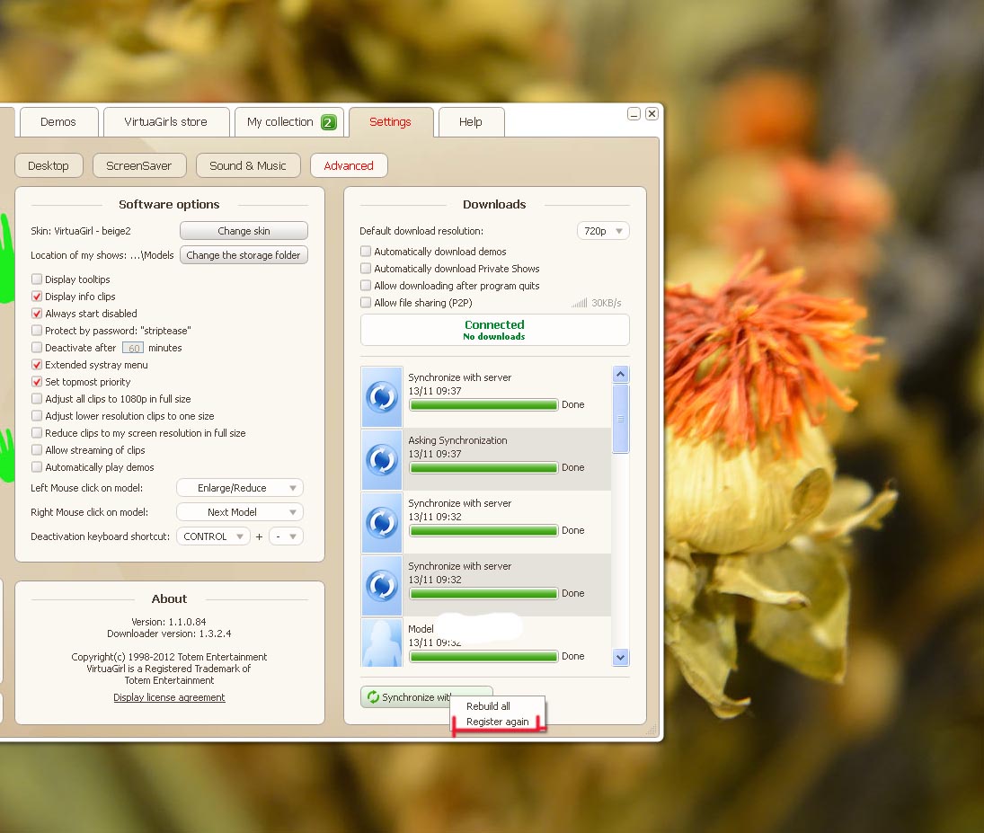
Task: Switch to the VirtuaGirls store tab
Action: pyautogui.click(x=165, y=122)
